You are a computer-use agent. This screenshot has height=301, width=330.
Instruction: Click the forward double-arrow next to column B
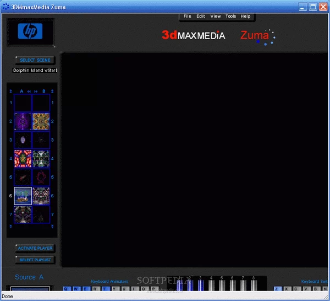tap(36, 91)
